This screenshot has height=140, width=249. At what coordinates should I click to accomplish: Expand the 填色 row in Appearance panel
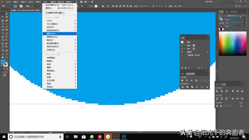coord(185,49)
